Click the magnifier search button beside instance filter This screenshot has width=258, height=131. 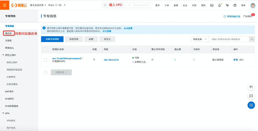(x=252, y=39)
